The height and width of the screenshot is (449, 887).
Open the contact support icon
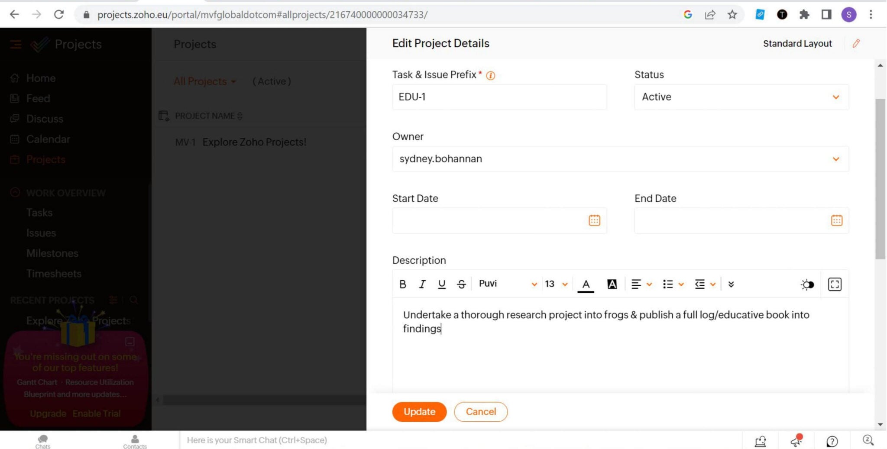tap(760, 441)
